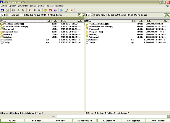Sort left panel by Nom column header

click(23, 21)
